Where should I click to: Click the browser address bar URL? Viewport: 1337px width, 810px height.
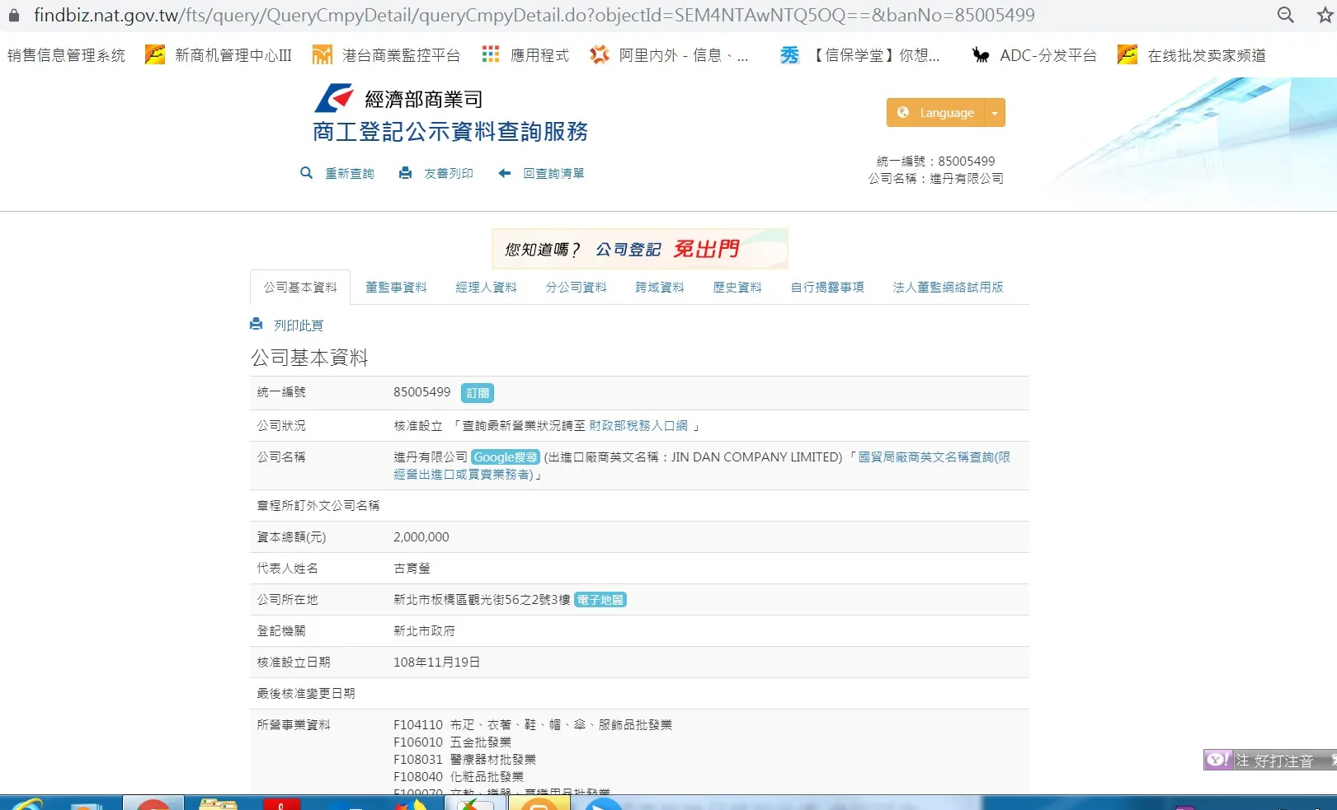point(534,15)
